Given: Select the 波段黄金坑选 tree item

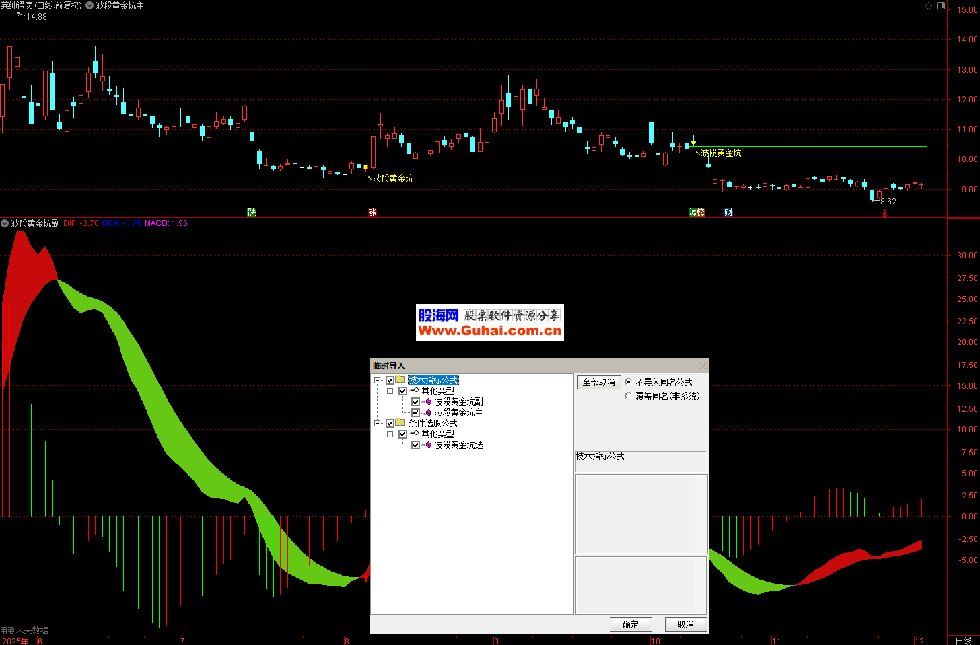Looking at the screenshot, I should coord(458,445).
